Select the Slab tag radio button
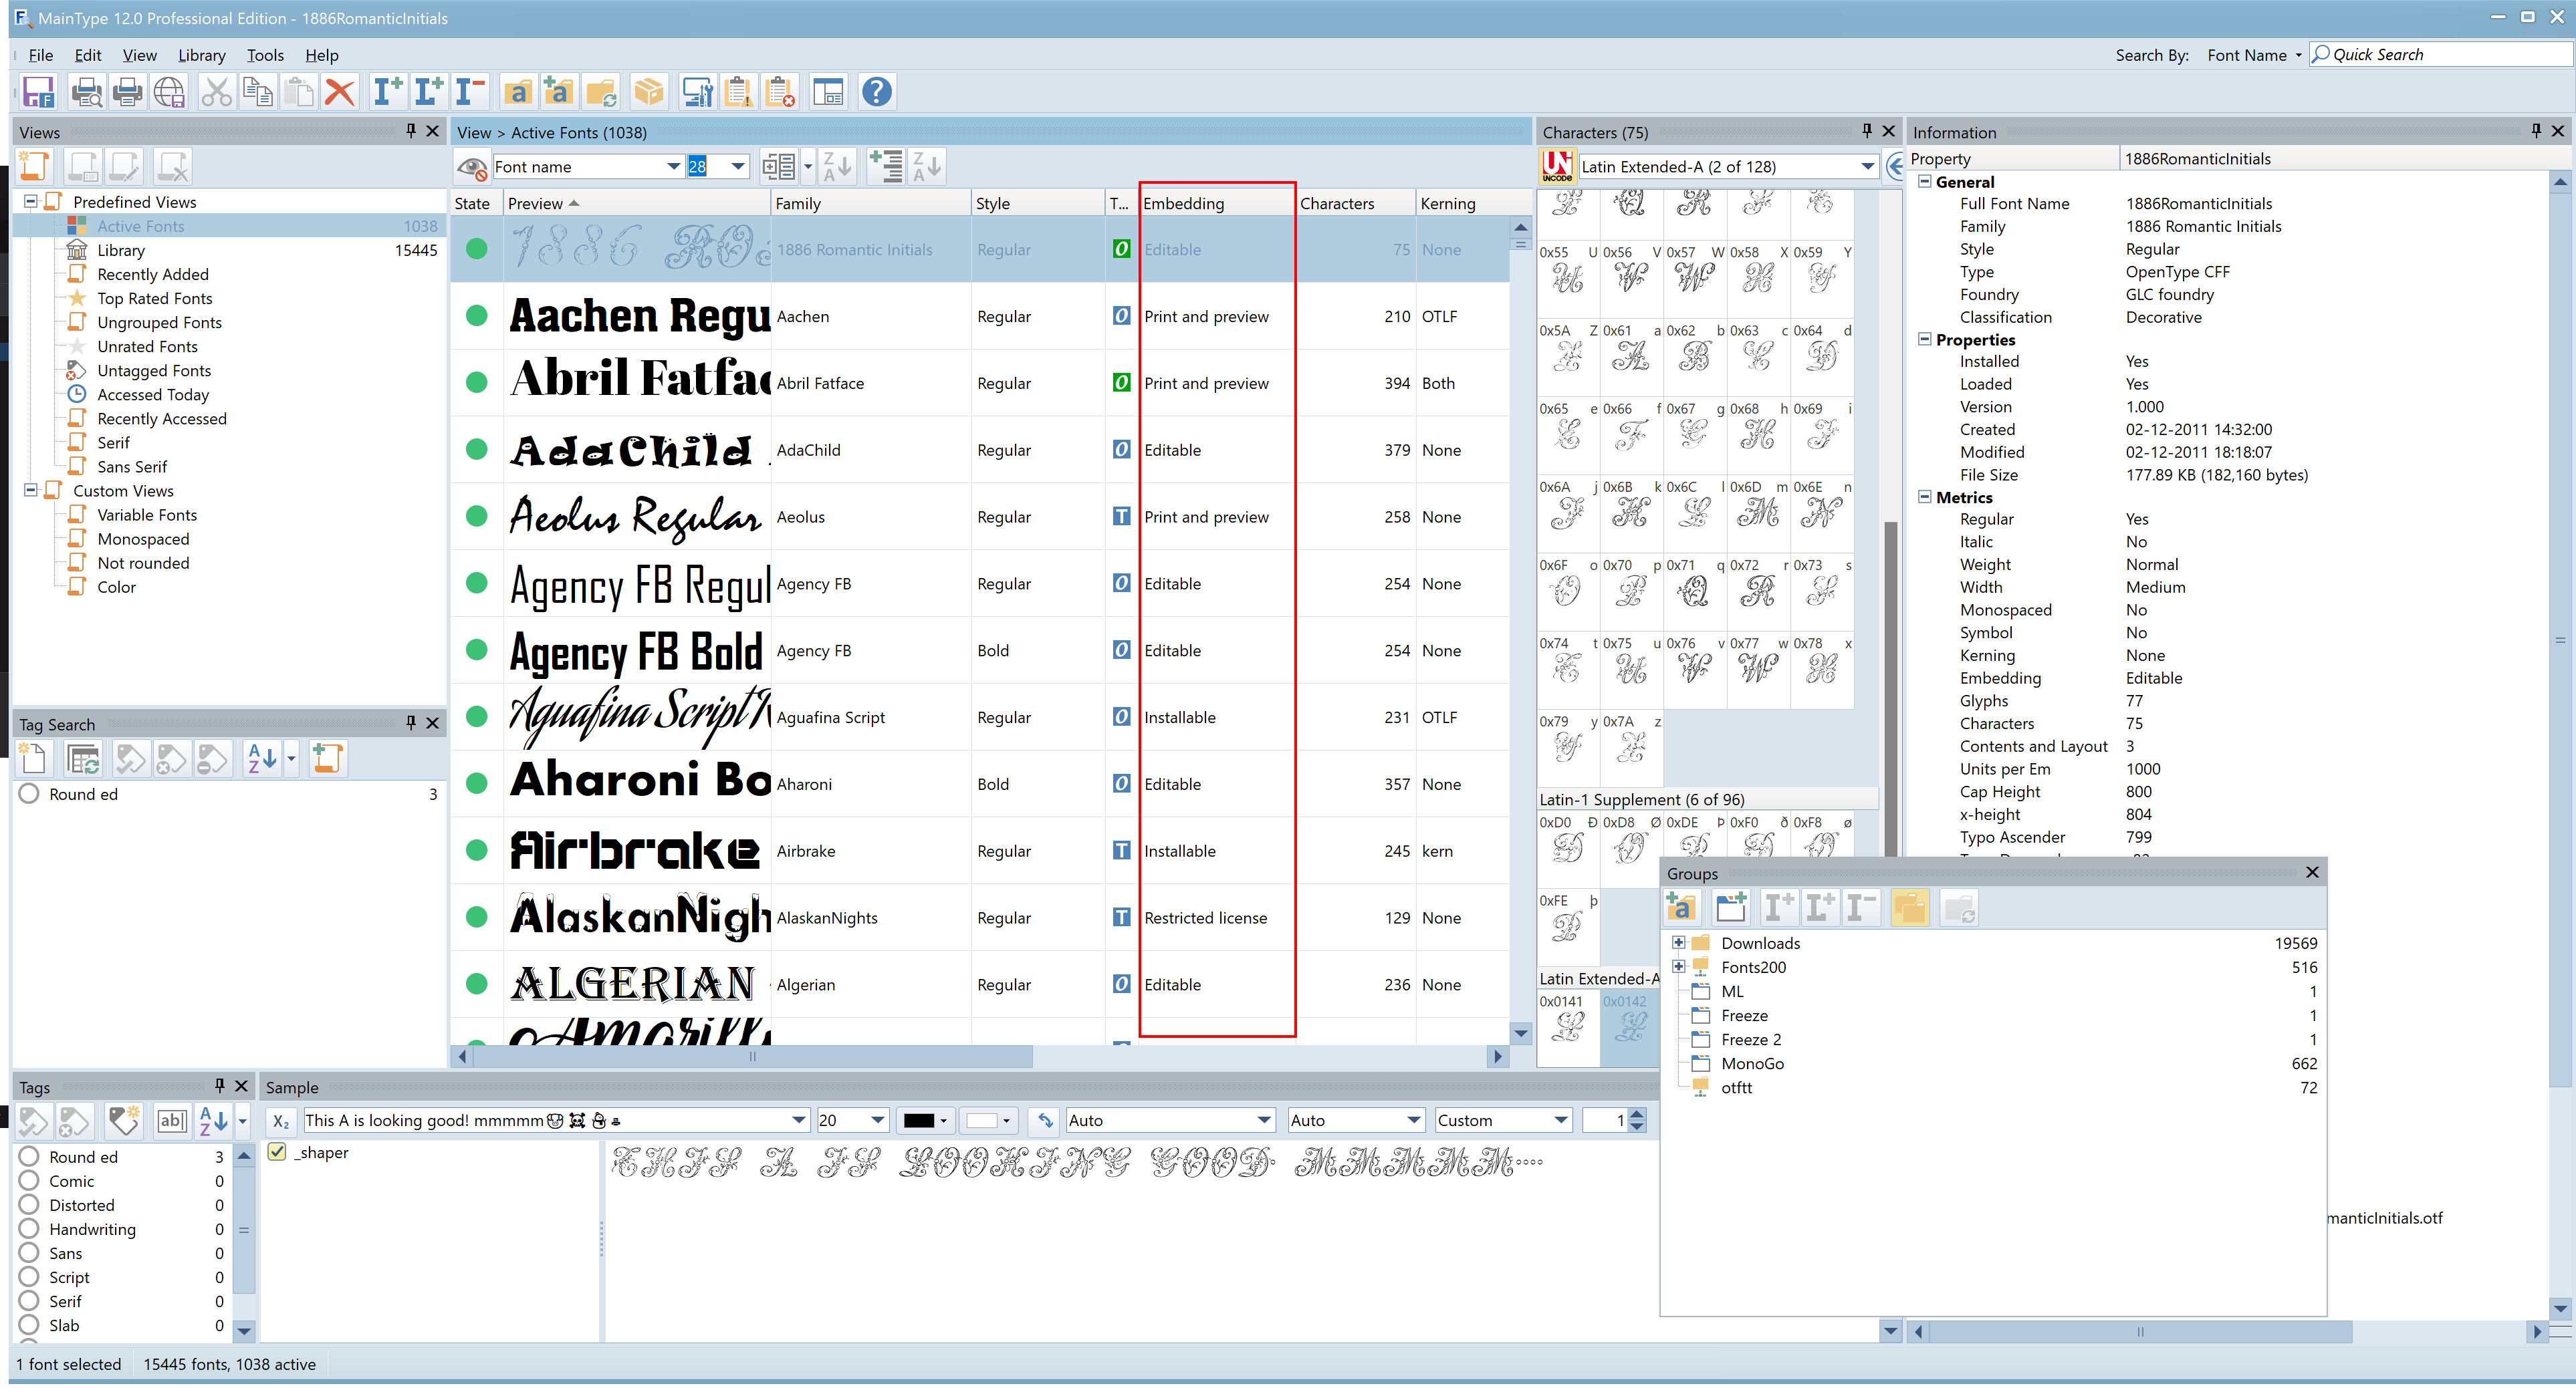 (29, 1324)
